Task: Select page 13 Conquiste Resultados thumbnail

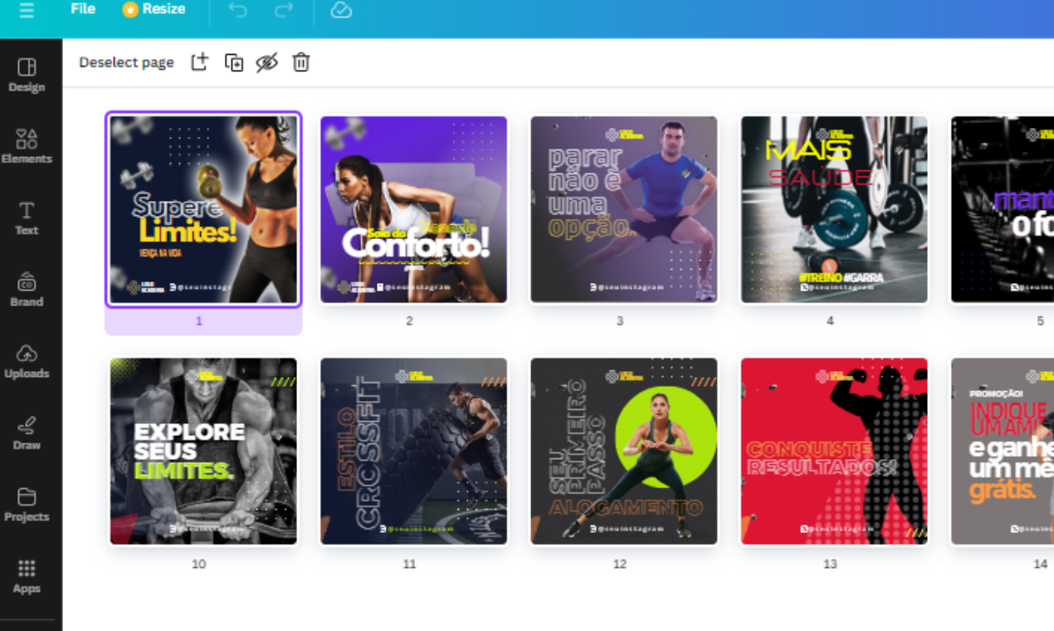Action: (834, 451)
